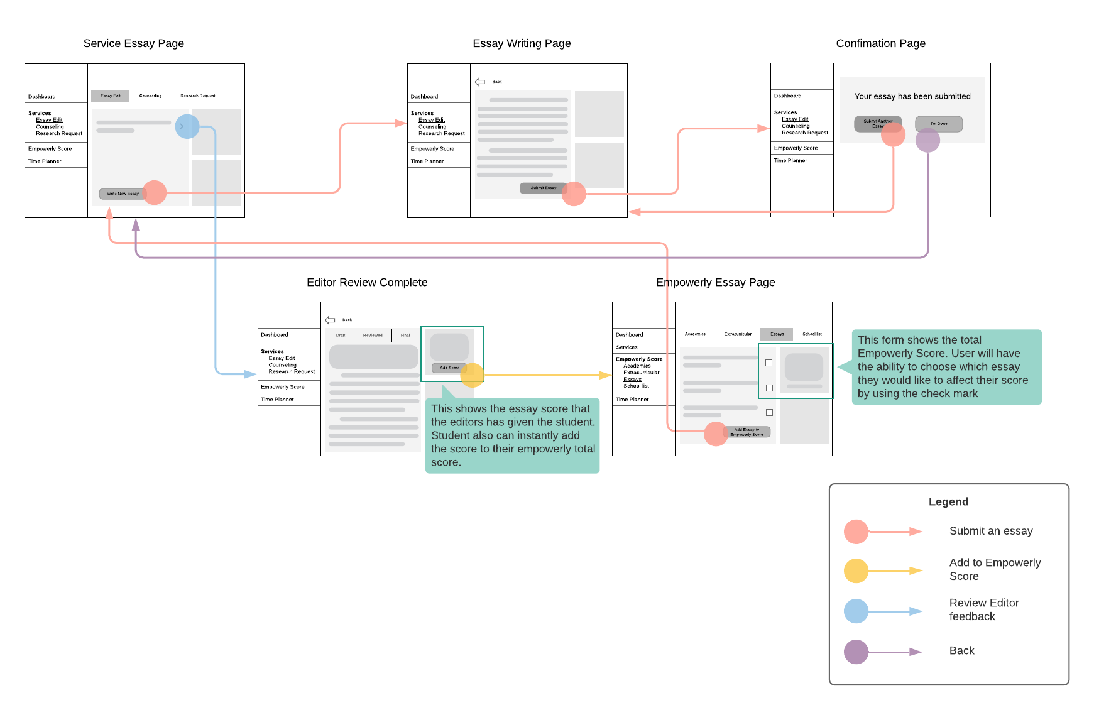Open the essay row chevron on Service Essay Page

(x=182, y=126)
